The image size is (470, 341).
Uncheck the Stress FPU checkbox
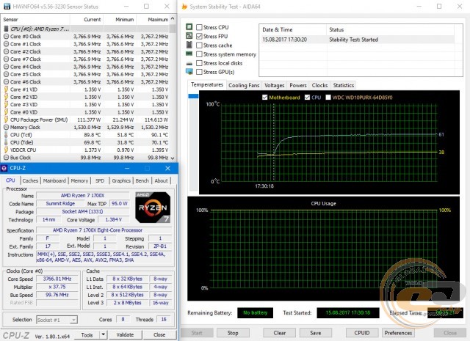pyautogui.click(x=199, y=36)
